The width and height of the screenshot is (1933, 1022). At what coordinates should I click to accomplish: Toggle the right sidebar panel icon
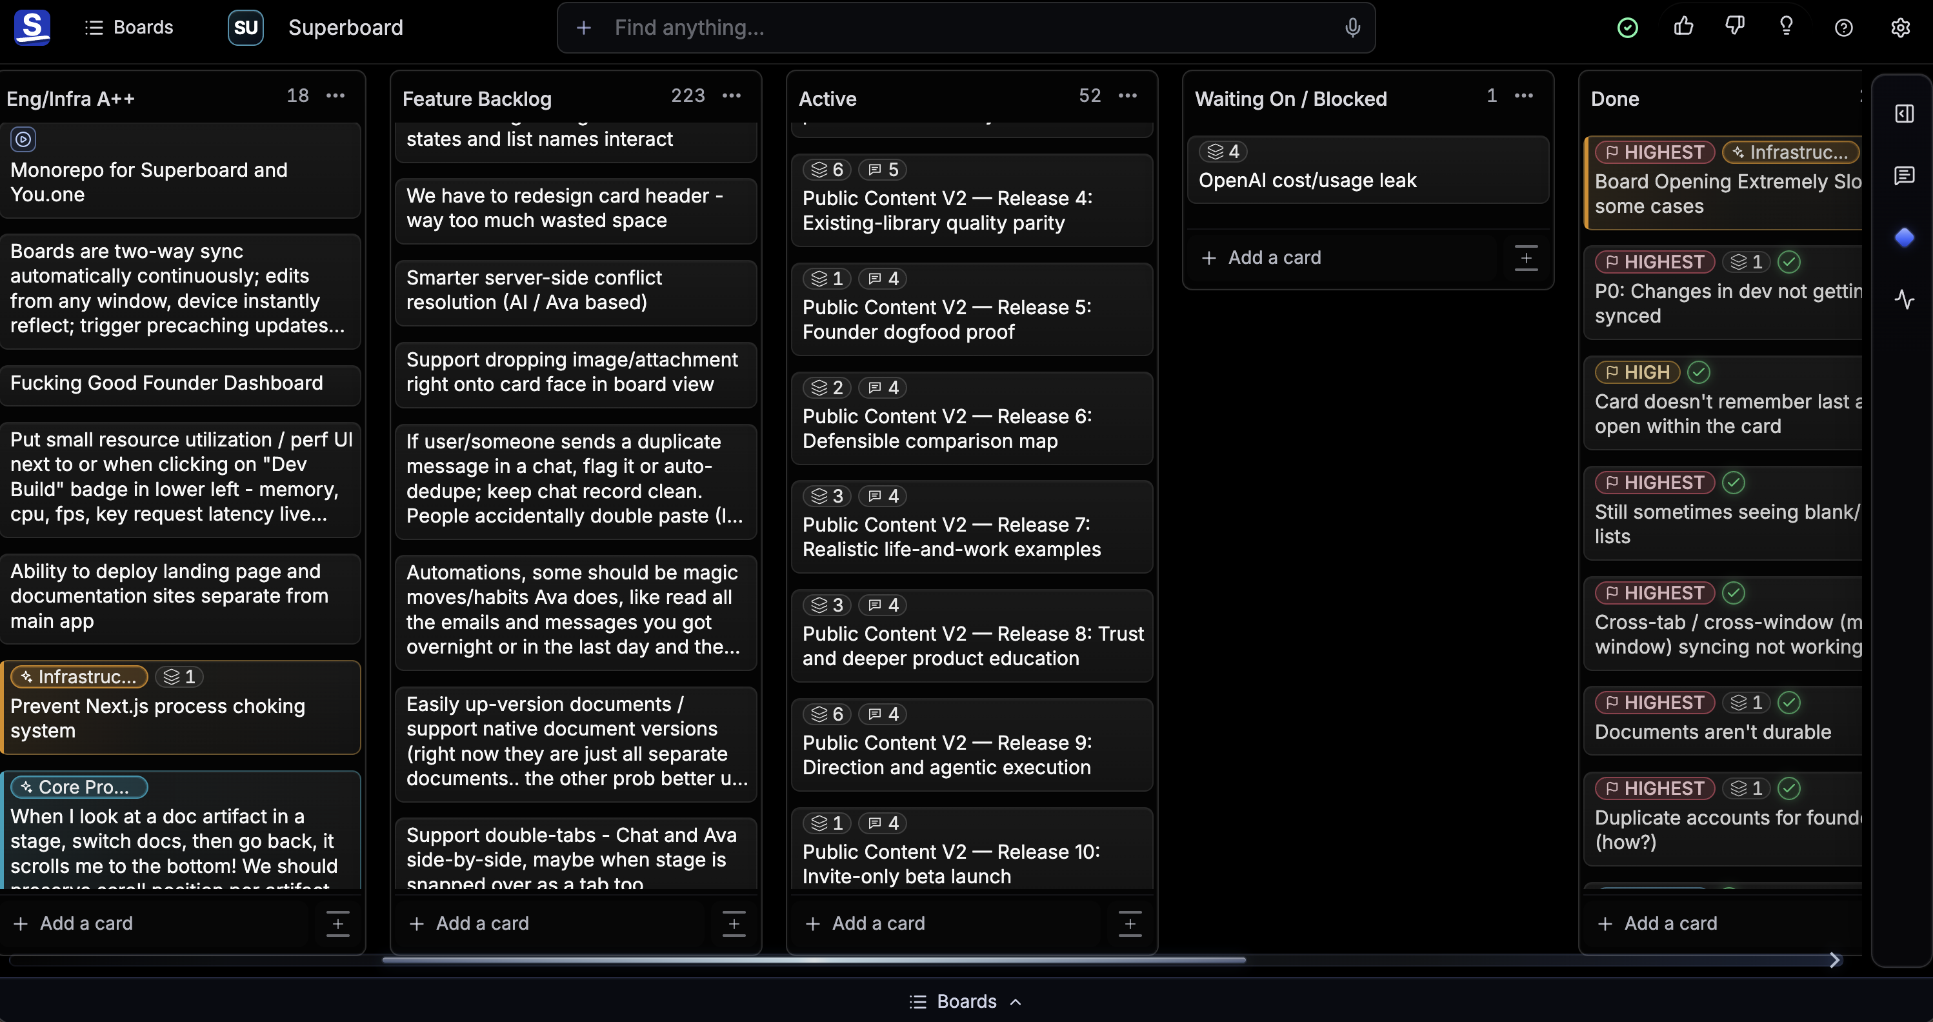[1905, 114]
